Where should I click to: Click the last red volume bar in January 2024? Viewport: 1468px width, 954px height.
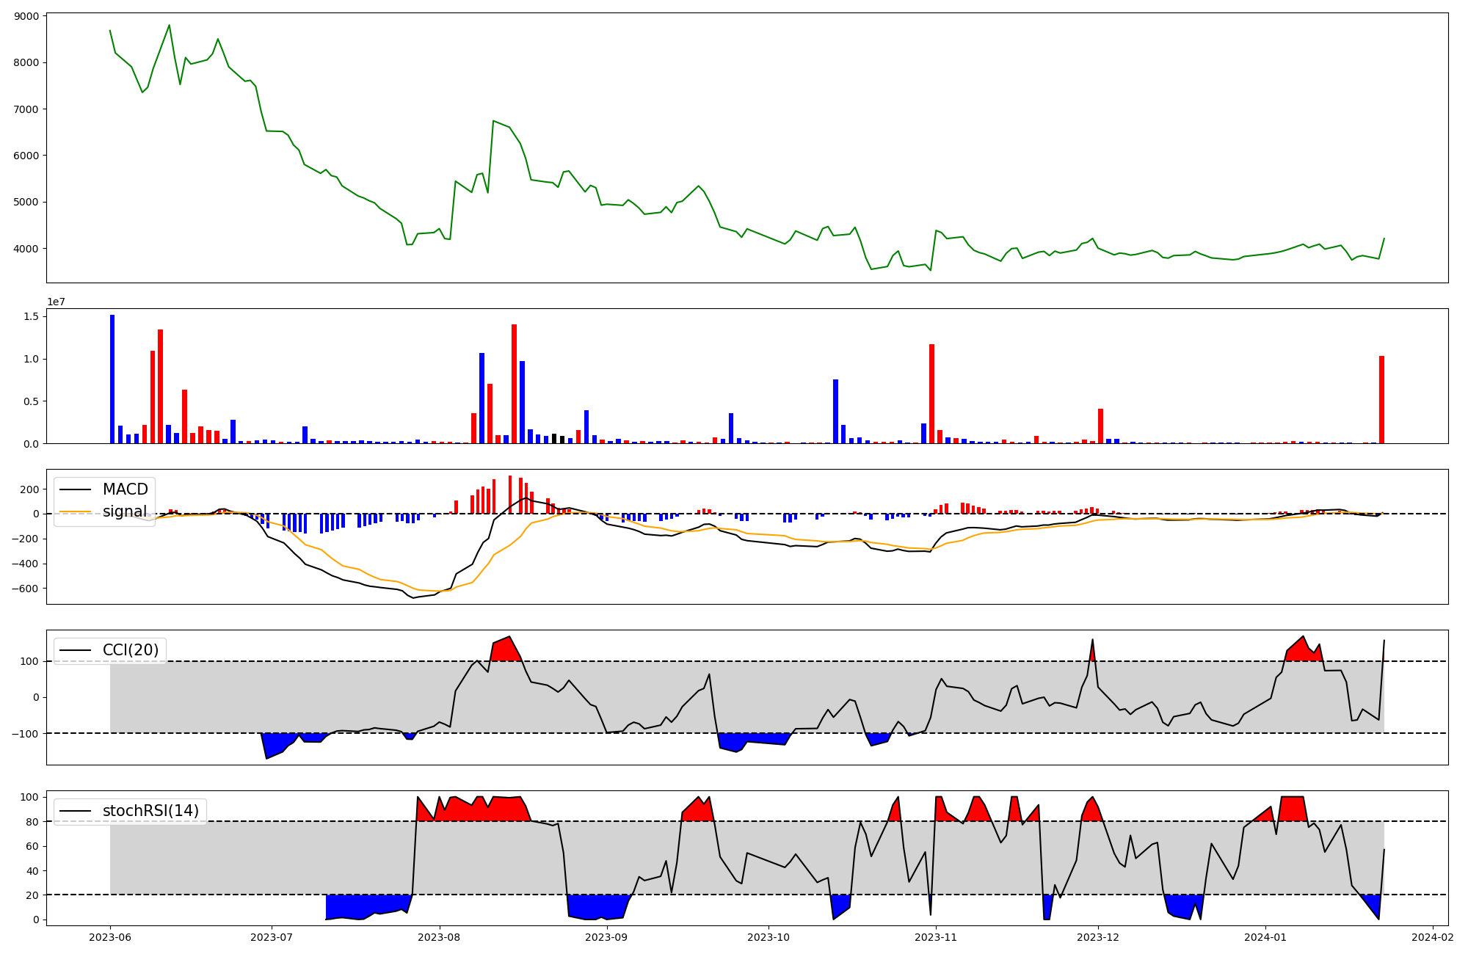(x=1381, y=400)
